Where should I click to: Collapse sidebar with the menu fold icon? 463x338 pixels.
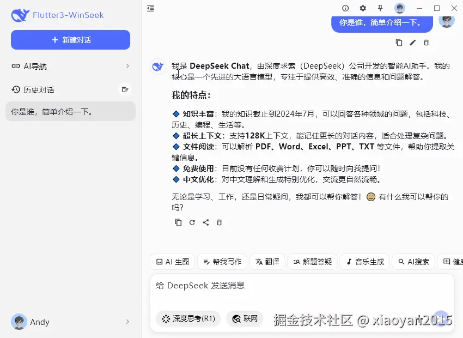(150, 8)
